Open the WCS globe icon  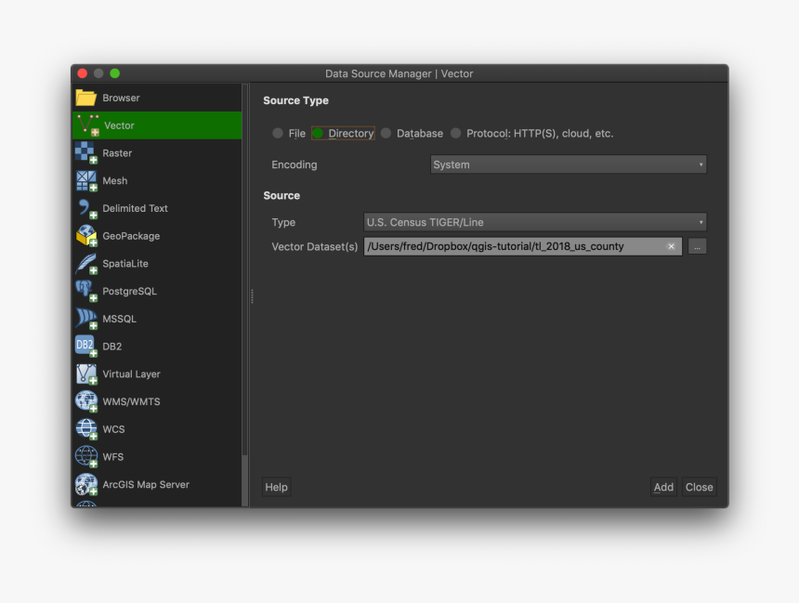(x=86, y=428)
